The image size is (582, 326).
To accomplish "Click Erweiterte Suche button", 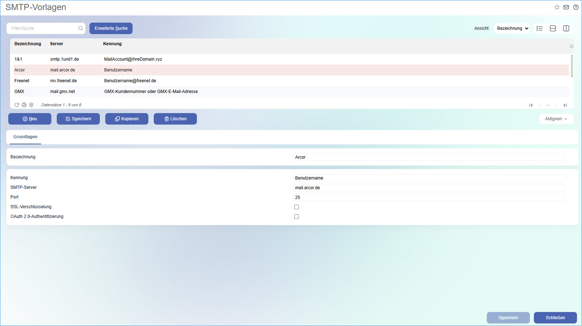I will 111,28.
